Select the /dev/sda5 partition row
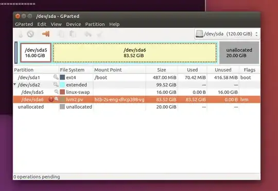 (137, 92)
